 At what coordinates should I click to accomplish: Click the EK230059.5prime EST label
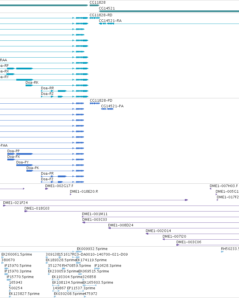(63, 271)
